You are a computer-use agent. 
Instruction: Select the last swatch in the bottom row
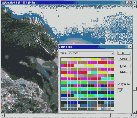pyautogui.click(x=112, y=109)
